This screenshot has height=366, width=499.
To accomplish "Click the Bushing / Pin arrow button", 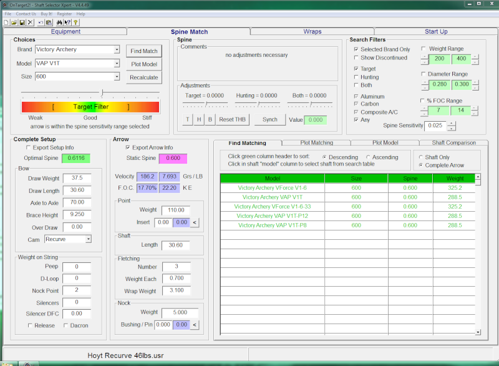I will coord(195,325).
